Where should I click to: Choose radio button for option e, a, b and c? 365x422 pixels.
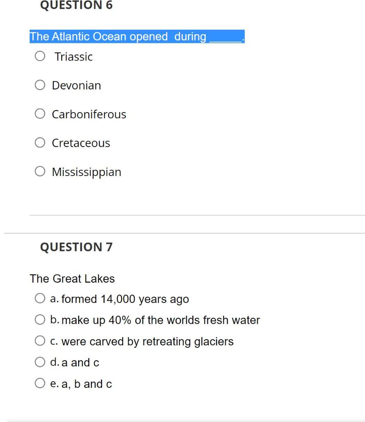coord(40,384)
